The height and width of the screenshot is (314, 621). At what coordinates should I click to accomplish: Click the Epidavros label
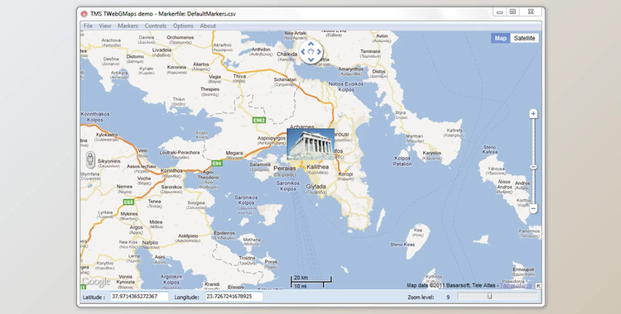click(224, 233)
